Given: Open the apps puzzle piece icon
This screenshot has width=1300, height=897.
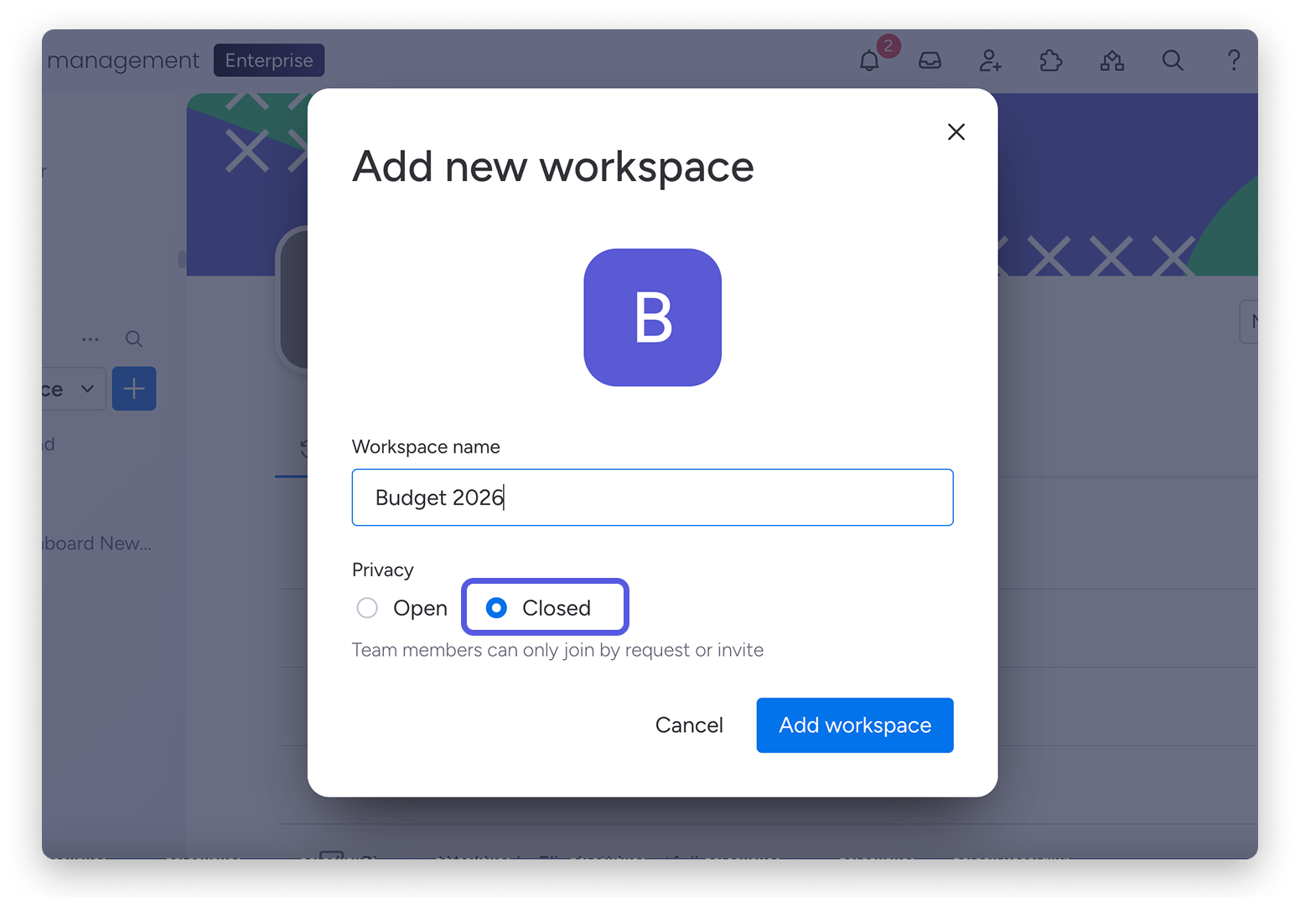Looking at the screenshot, I should click(1050, 60).
